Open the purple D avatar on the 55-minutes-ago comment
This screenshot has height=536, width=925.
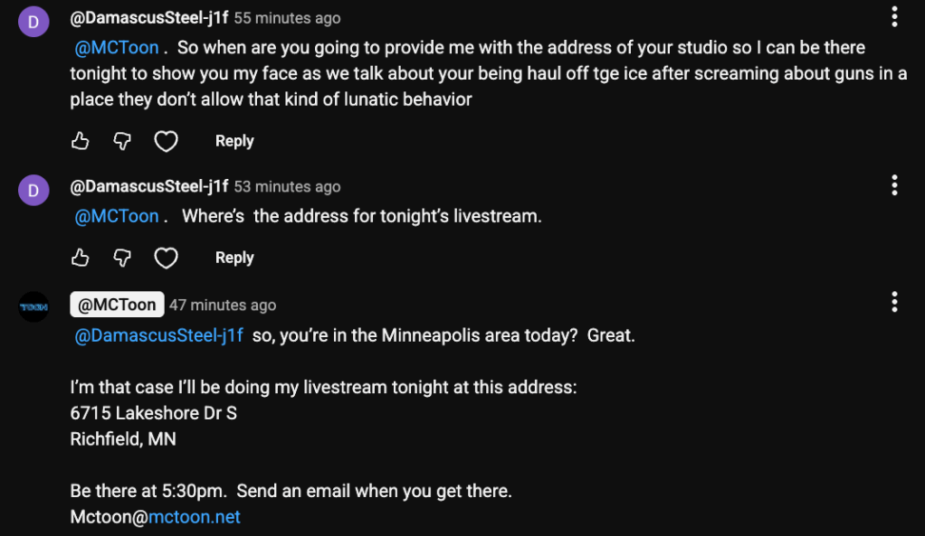tap(34, 21)
